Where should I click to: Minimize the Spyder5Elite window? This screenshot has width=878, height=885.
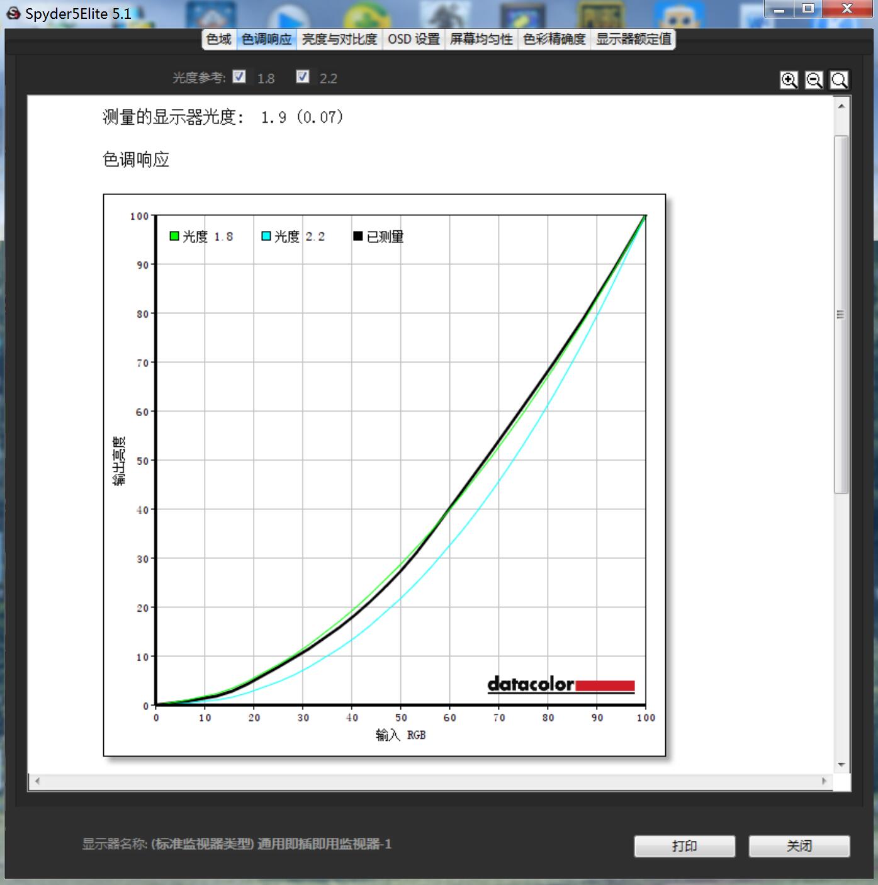tap(780, 9)
